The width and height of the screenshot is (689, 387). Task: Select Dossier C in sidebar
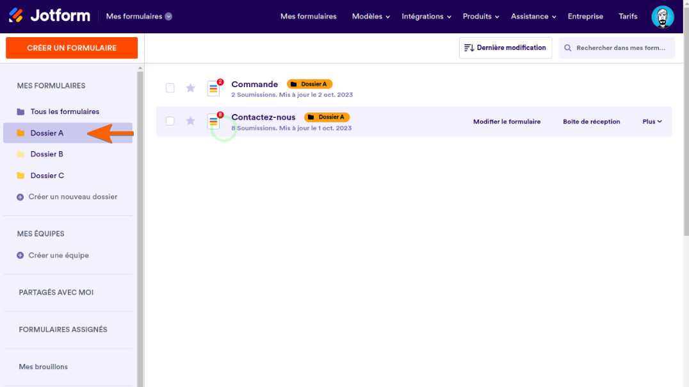(x=68, y=176)
